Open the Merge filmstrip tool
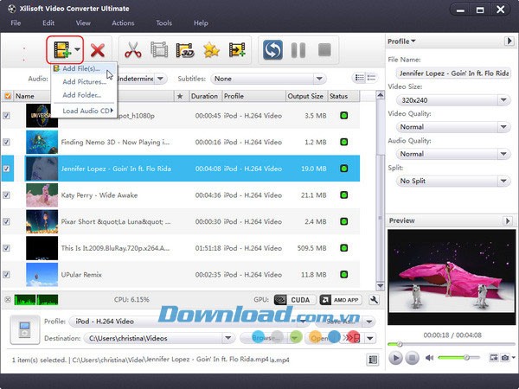The width and height of the screenshot is (519, 389). (159, 50)
